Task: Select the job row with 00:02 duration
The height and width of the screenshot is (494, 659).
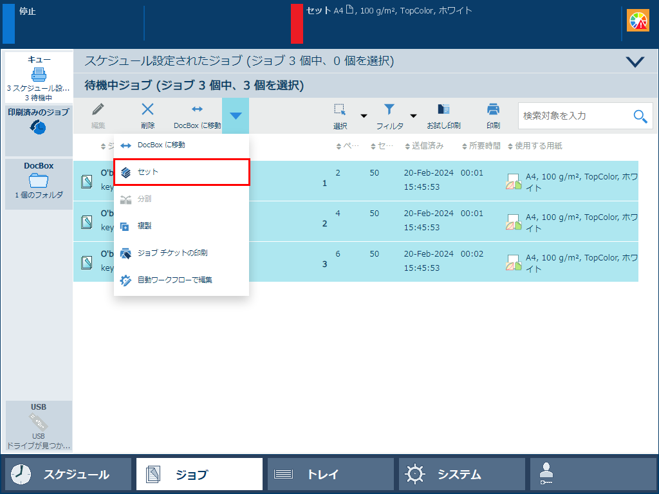Action: pos(355,262)
